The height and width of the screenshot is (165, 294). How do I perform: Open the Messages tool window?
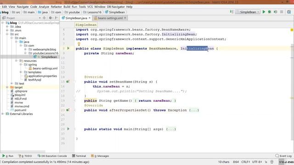coord(100,156)
